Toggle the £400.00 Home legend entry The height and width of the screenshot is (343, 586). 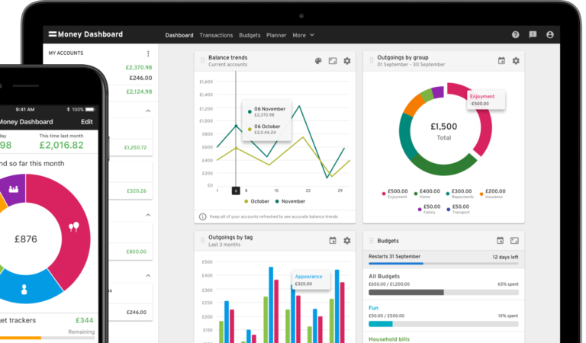427,194
